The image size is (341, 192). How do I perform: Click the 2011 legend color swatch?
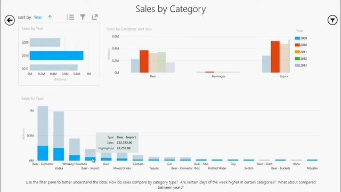pos(297,52)
